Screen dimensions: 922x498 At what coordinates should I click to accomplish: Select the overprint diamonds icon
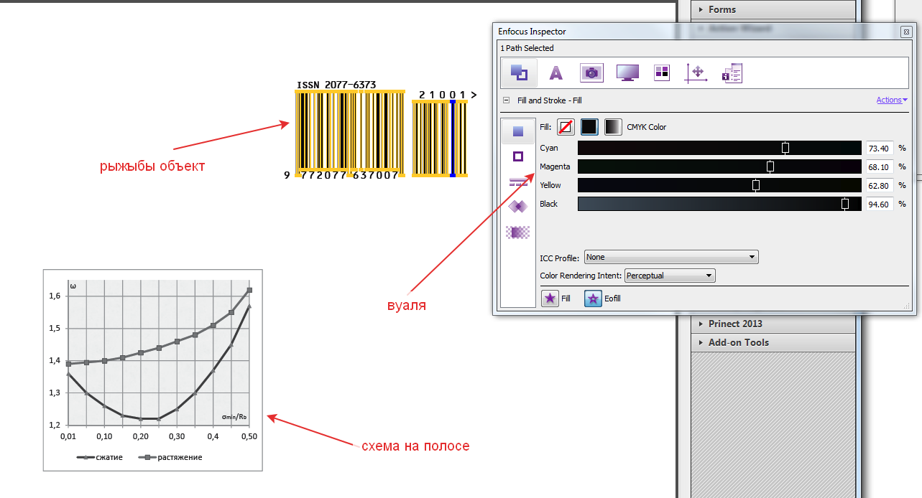click(518, 207)
